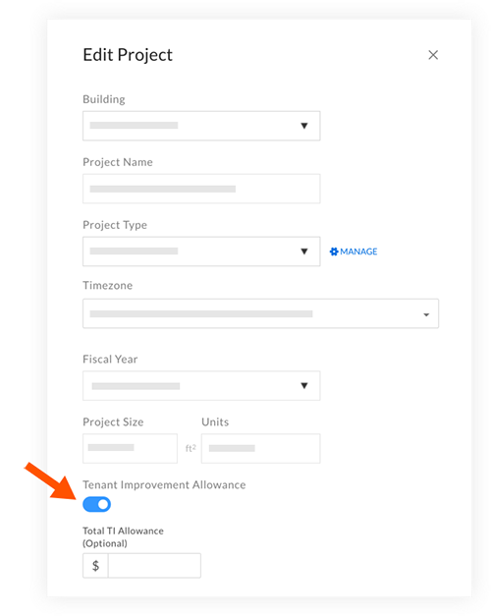491x616 pixels.
Task: Click the Total TI Allowance amount field
Action: coord(154,566)
